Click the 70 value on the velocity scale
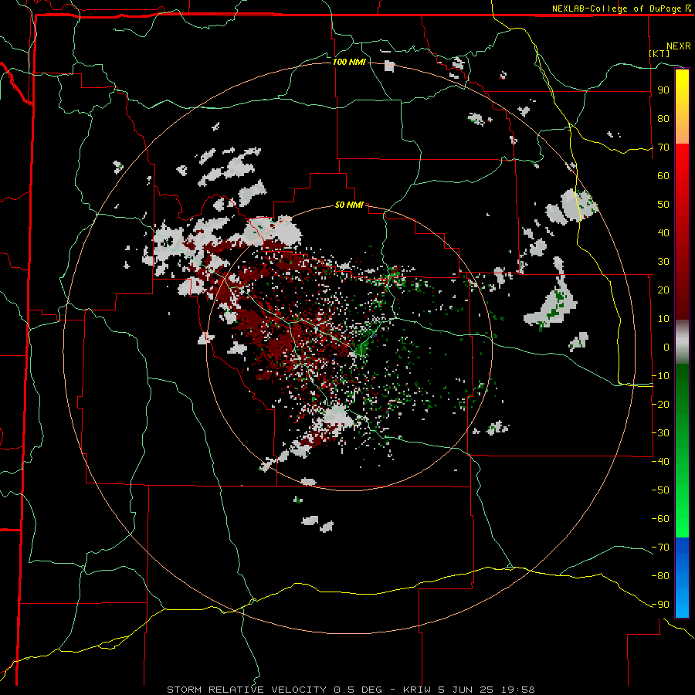 pos(663,147)
